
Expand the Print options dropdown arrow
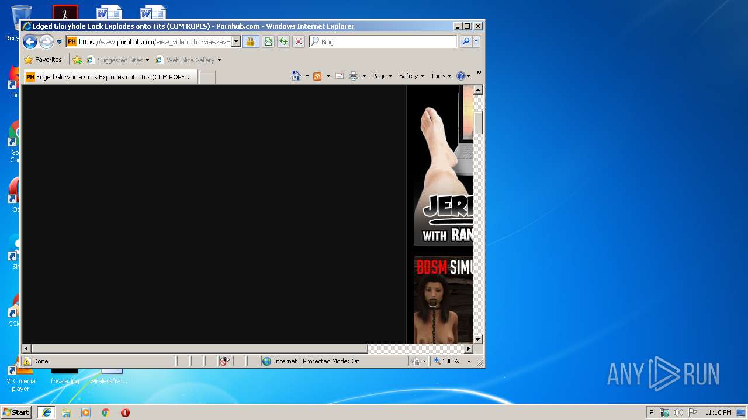[x=364, y=76]
